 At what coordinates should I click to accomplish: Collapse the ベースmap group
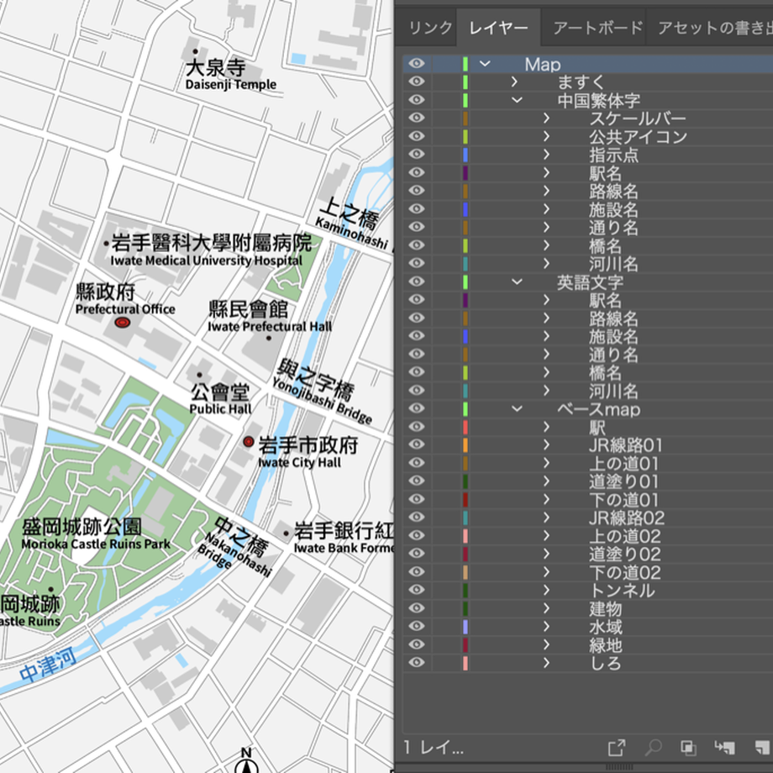[517, 408]
